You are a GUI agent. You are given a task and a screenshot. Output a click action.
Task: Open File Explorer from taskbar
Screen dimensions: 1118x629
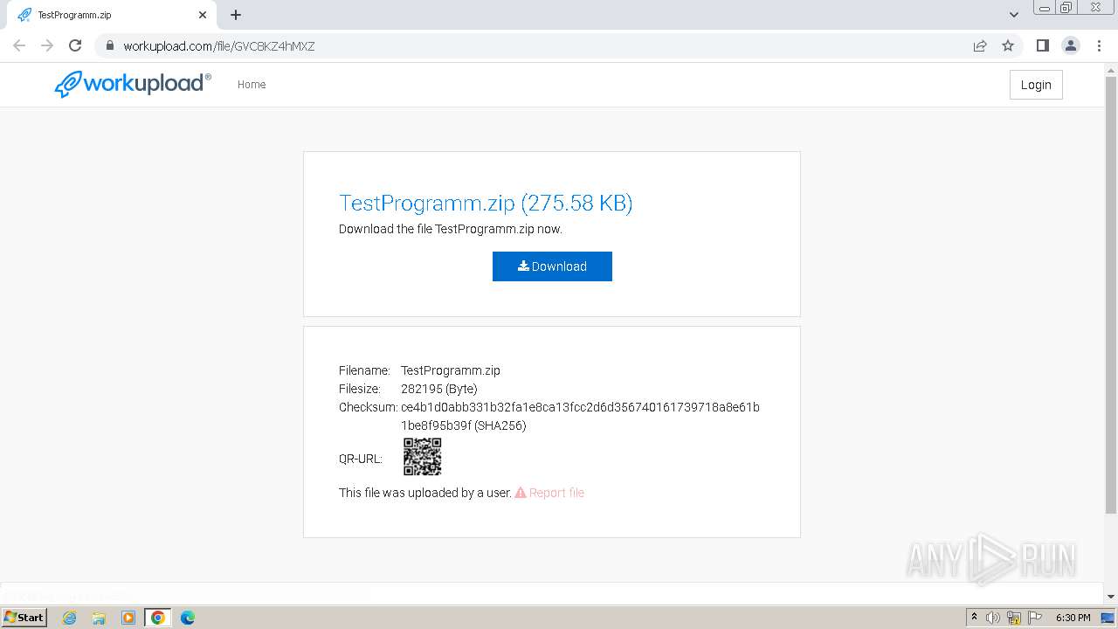99,618
